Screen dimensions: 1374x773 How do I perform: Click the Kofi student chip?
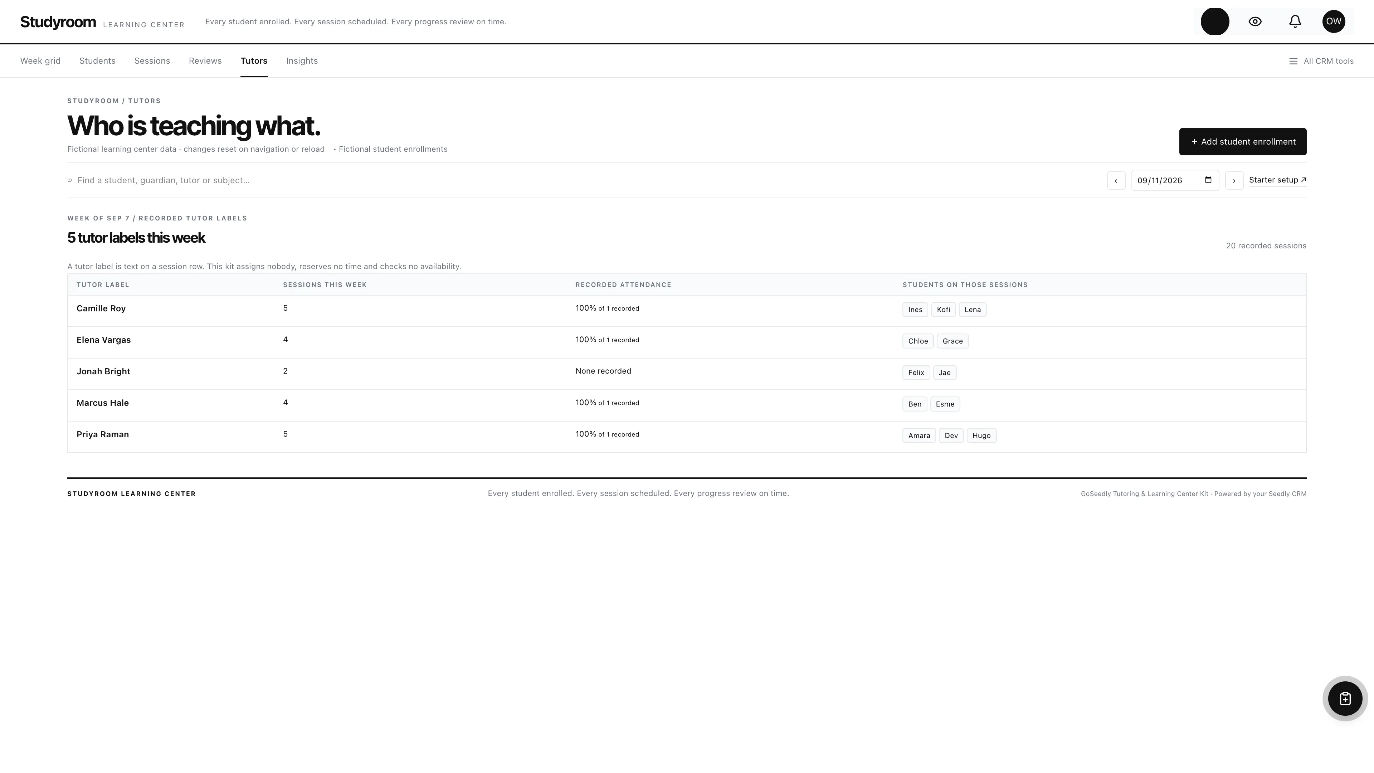[x=944, y=310]
